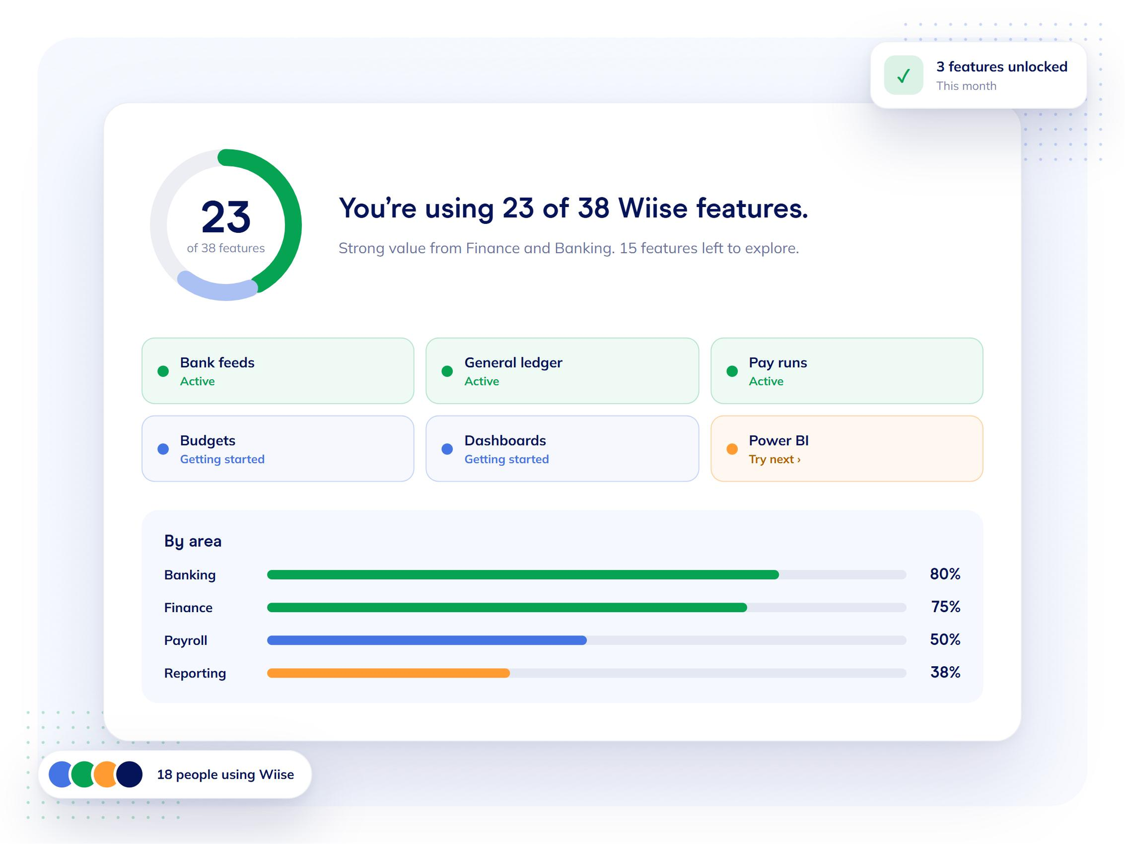Click the headline You're using 23 of 38
This screenshot has width=1125, height=844.
(x=573, y=208)
